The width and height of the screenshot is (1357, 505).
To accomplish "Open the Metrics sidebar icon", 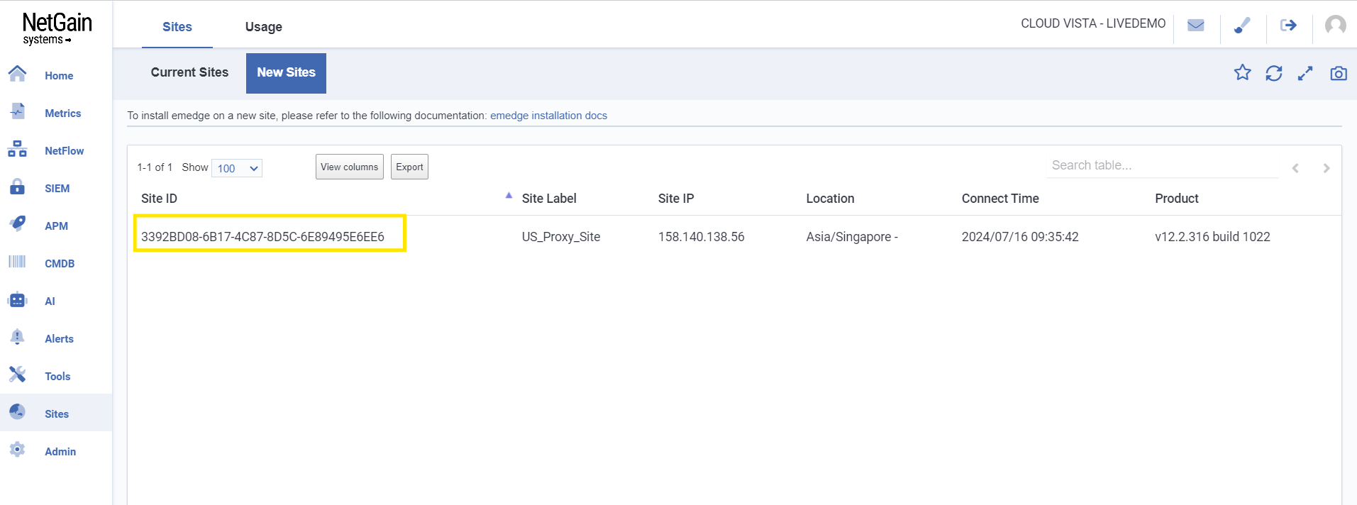I will tap(17, 111).
